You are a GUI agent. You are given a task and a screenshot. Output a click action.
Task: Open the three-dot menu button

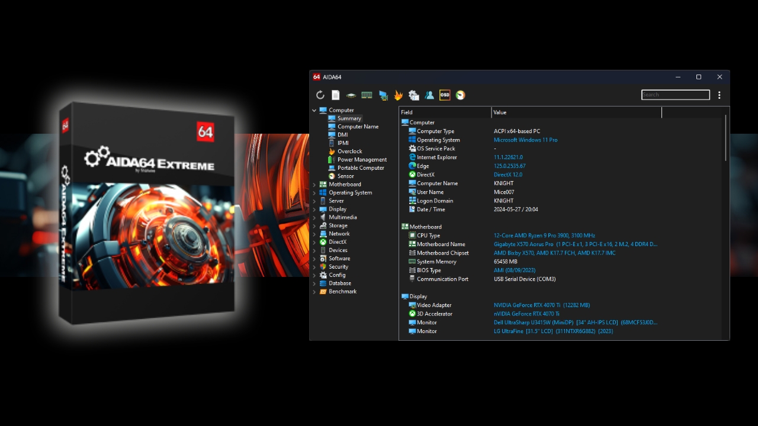tap(720, 95)
